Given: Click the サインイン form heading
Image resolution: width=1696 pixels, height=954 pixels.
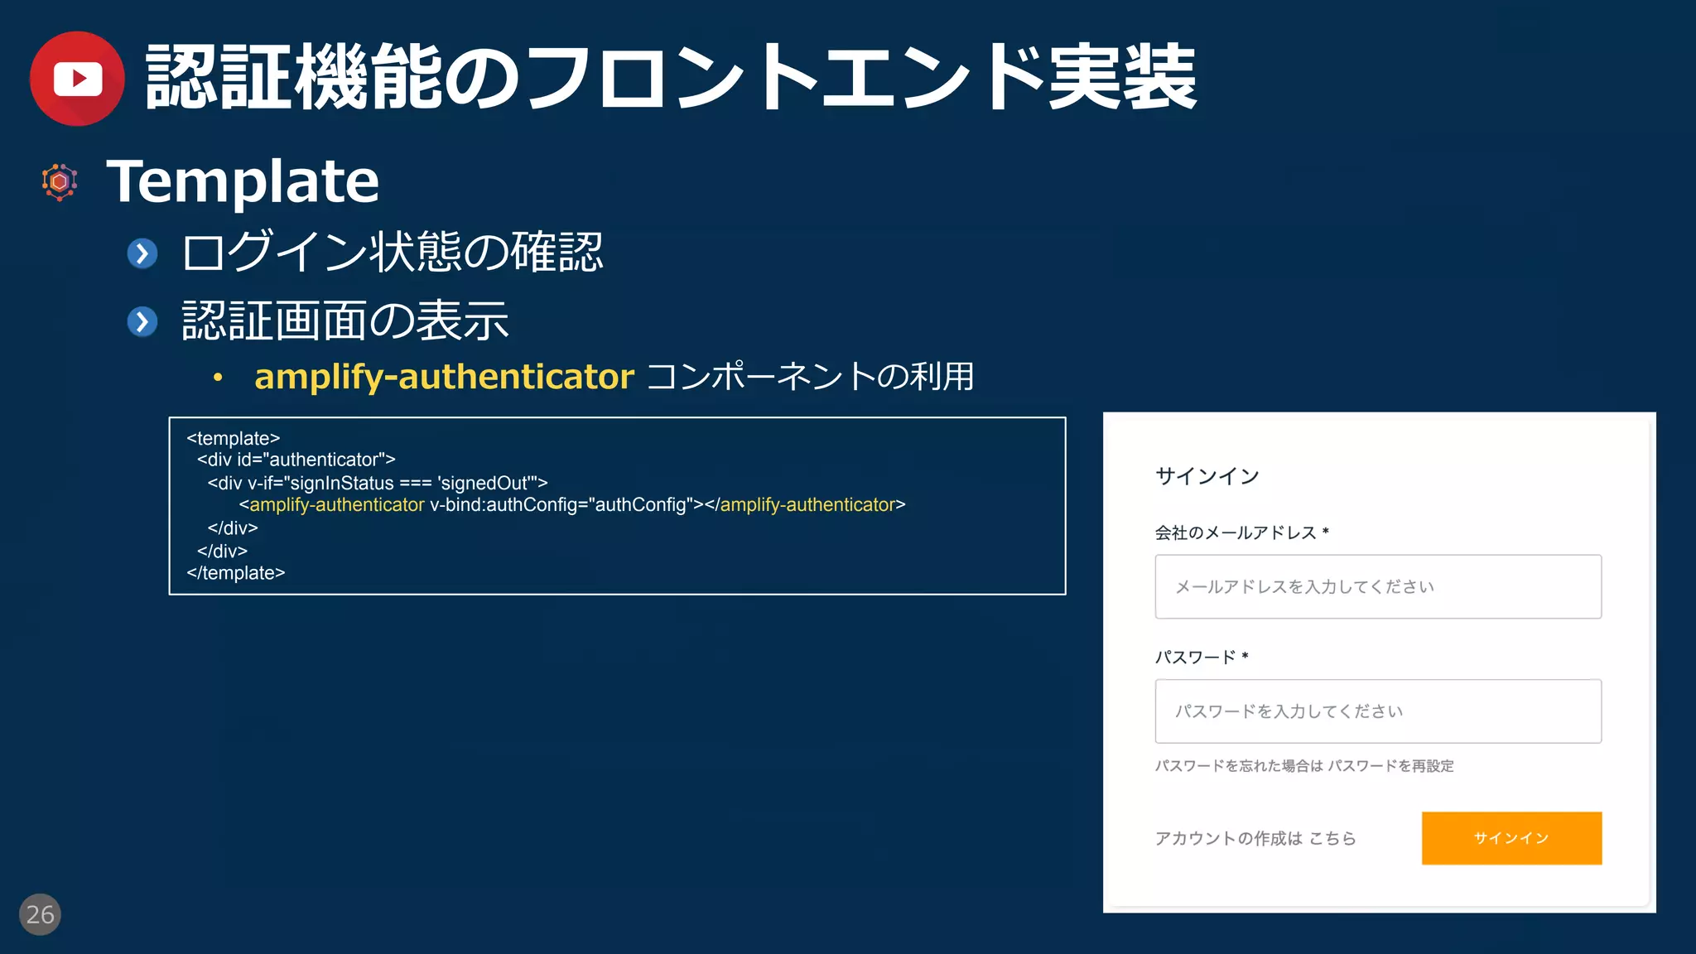Looking at the screenshot, I should click(x=1207, y=476).
